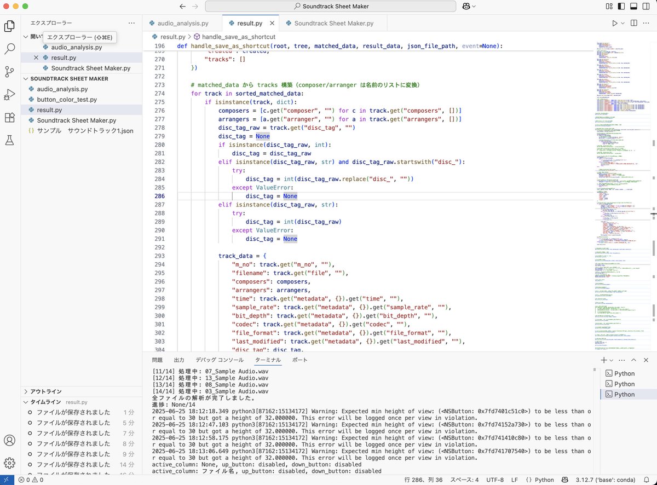Create a new terminal with plus icon
The height and width of the screenshot is (485, 657).
click(x=603, y=360)
